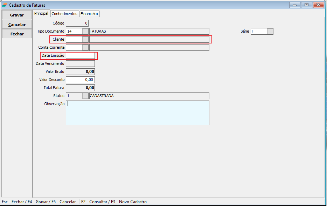Click the Conta Corrente code field
327x206 pixels.
(74, 47)
